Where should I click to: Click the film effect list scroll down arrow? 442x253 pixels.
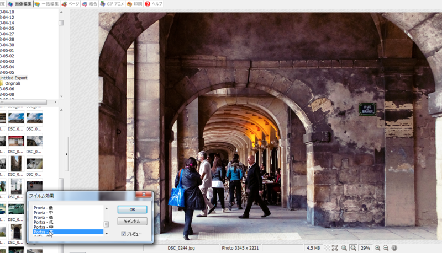point(106,233)
